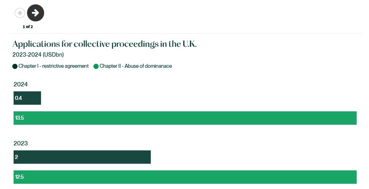This screenshot has width=369, height=189.
Task: Click the 2023 year label
Action: coord(20,143)
